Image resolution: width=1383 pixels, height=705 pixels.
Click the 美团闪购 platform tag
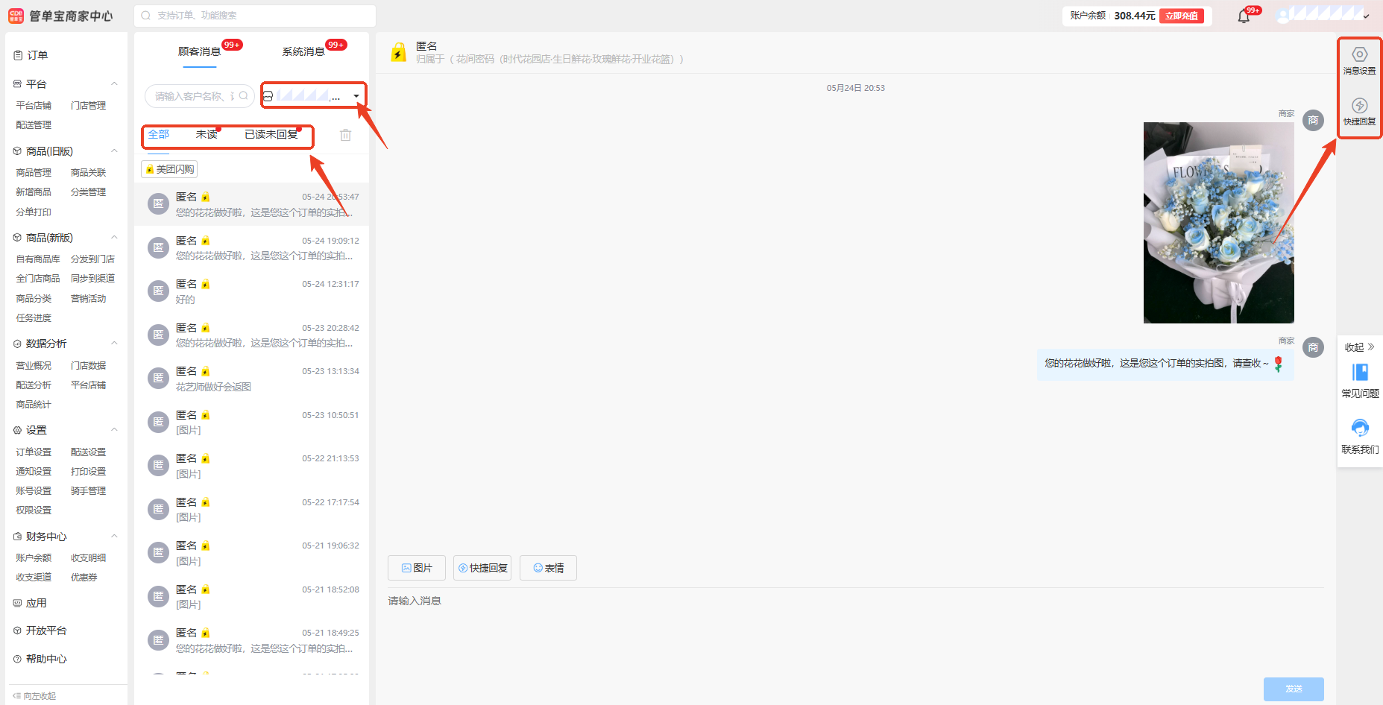(170, 169)
